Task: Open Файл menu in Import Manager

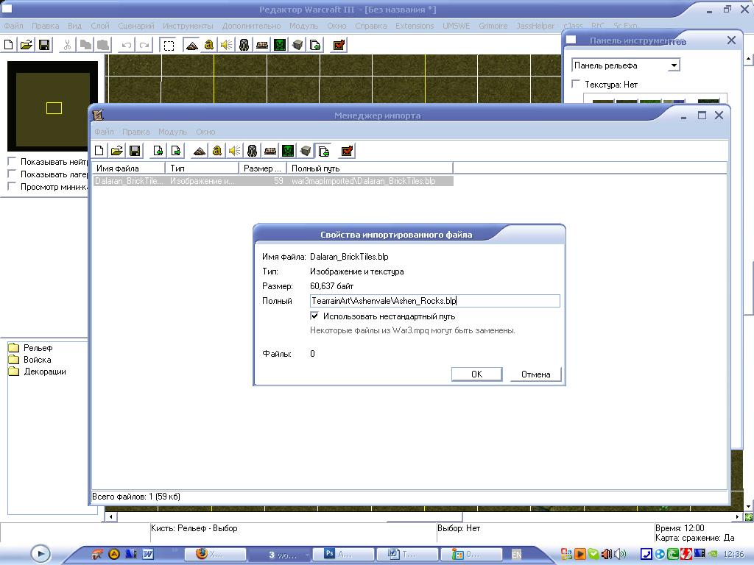Action: pyautogui.click(x=104, y=132)
